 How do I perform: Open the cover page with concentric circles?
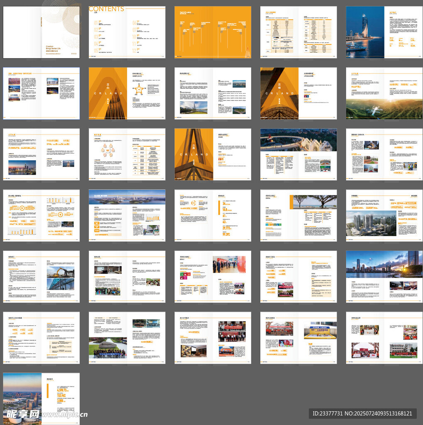[42, 32]
